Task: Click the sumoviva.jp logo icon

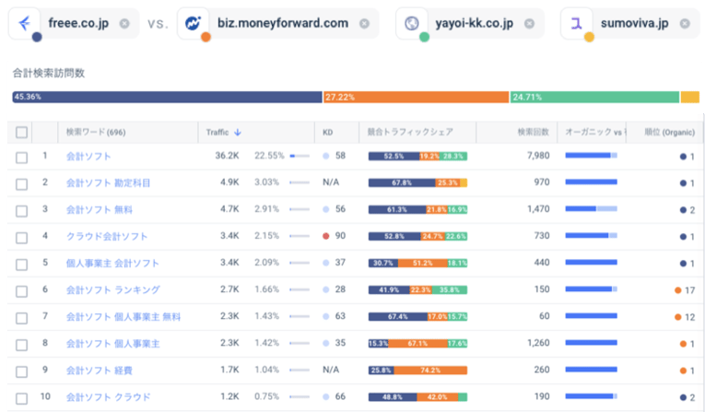Action: 576,23
